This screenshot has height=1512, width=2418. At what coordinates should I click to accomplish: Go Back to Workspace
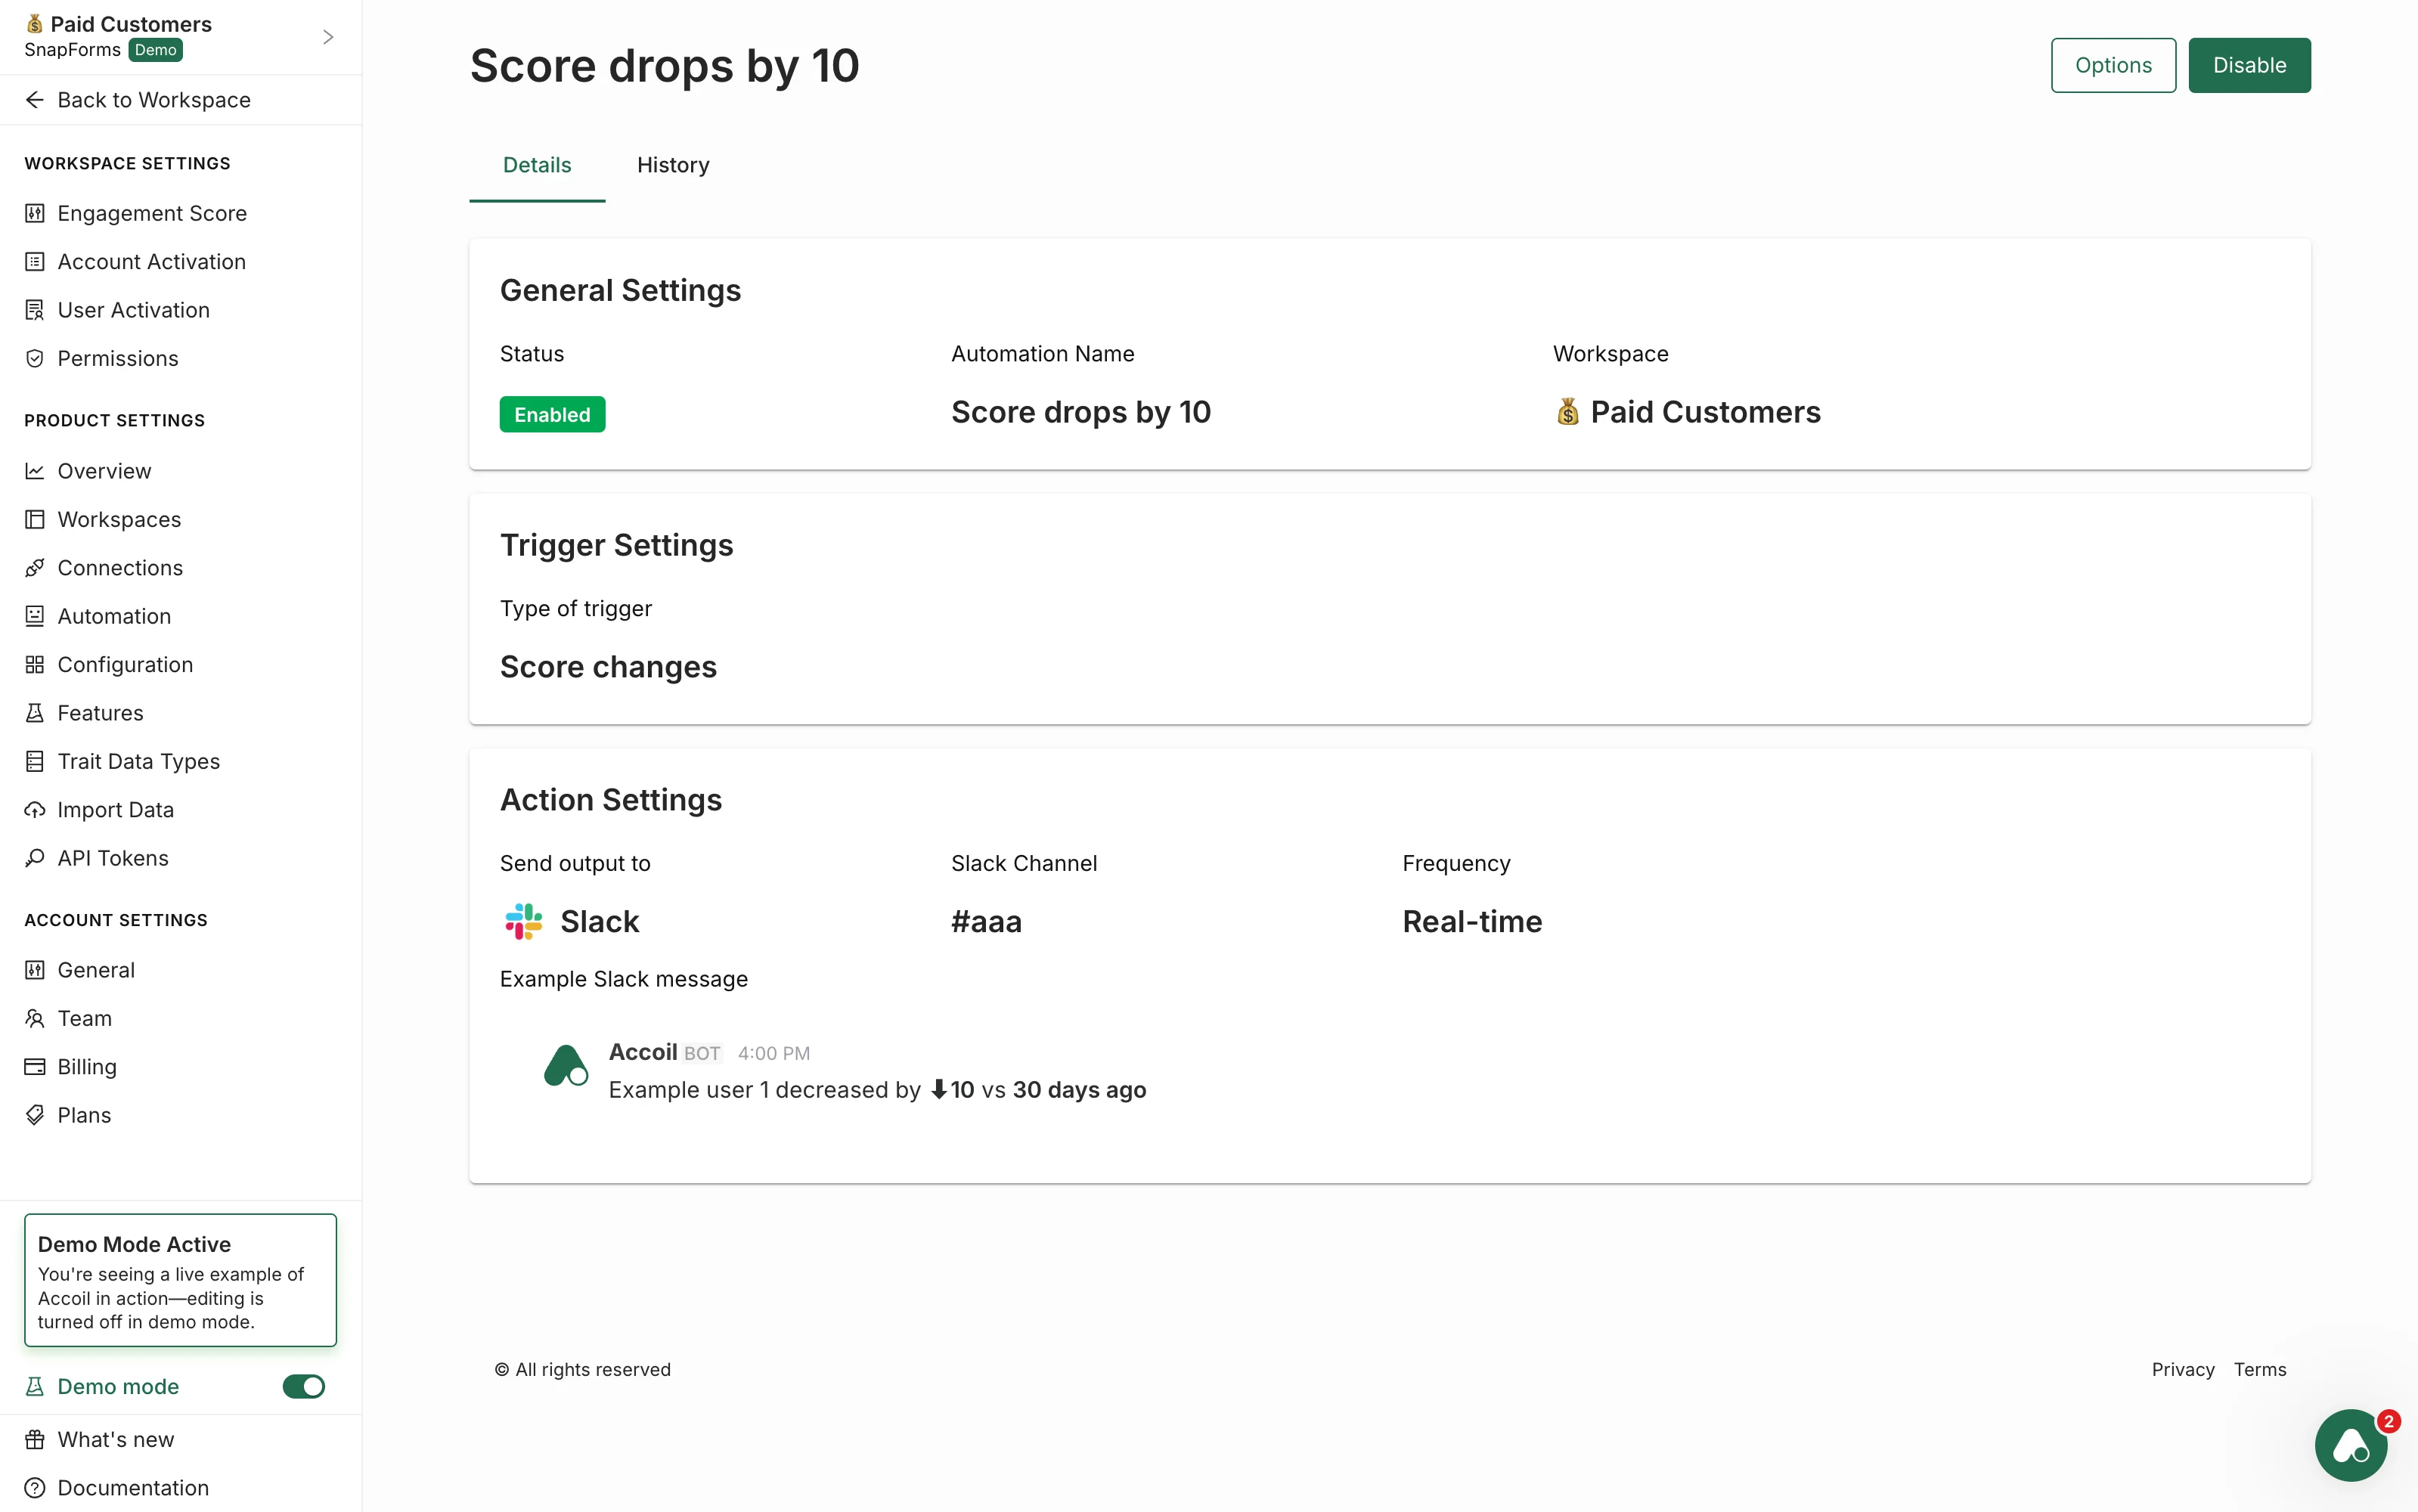tap(153, 99)
